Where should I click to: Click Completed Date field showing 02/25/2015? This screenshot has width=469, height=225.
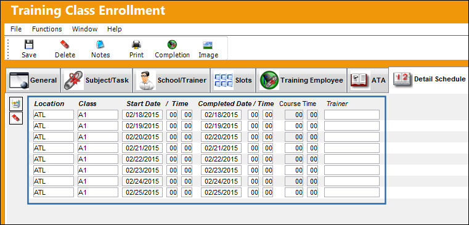tap(221, 192)
